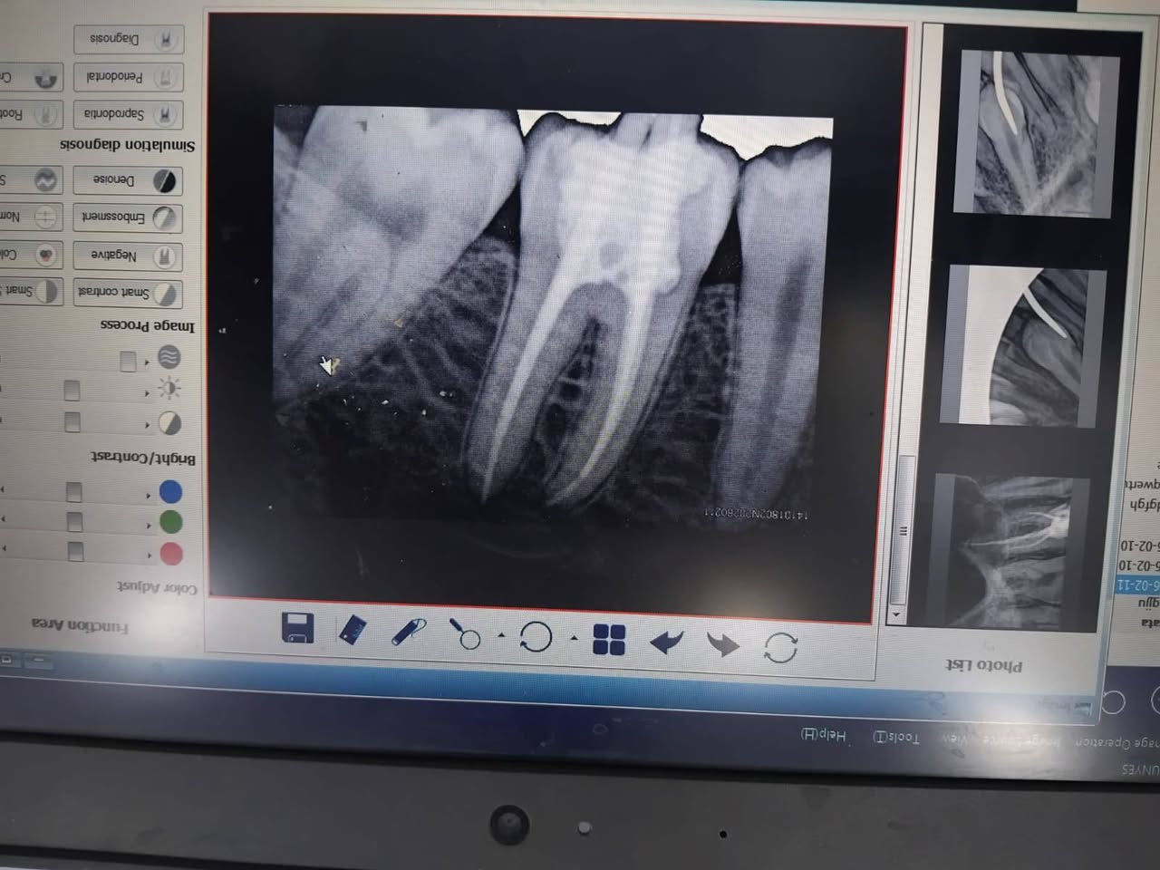Click the green color swatch in Color Adjust
The width and height of the screenshot is (1160, 870).
(170, 523)
